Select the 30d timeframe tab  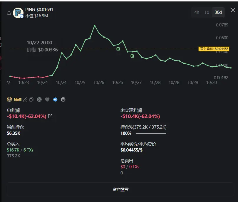[218, 12]
